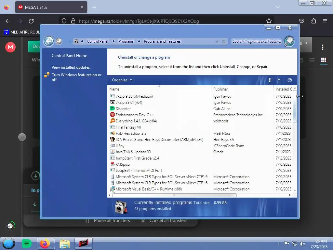Select the KMSpico program icon

click(112, 164)
